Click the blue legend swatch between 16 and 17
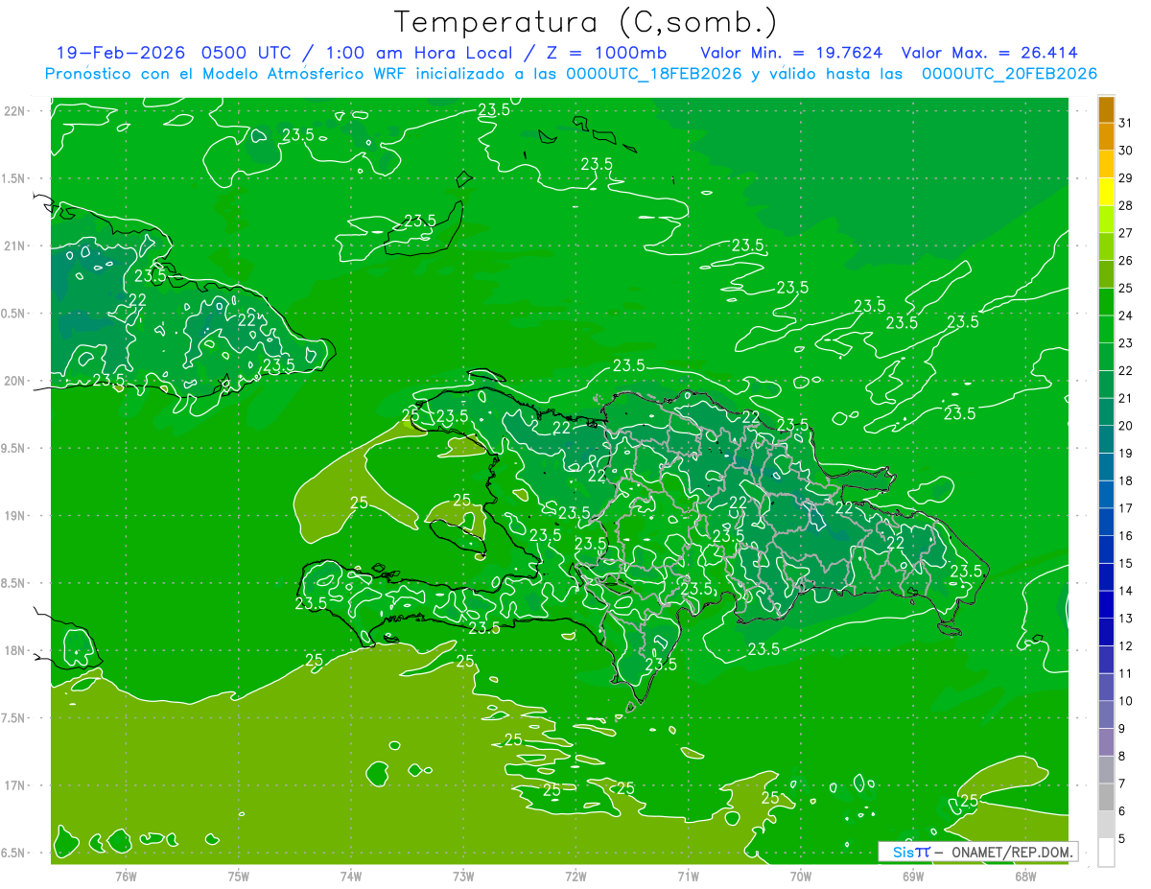 pyautogui.click(x=1106, y=522)
